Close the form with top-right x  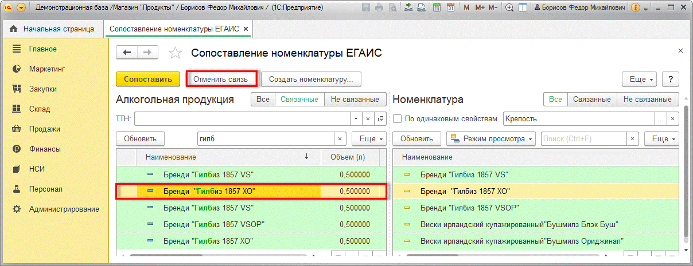pyautogui.click(x=680, y=51)
